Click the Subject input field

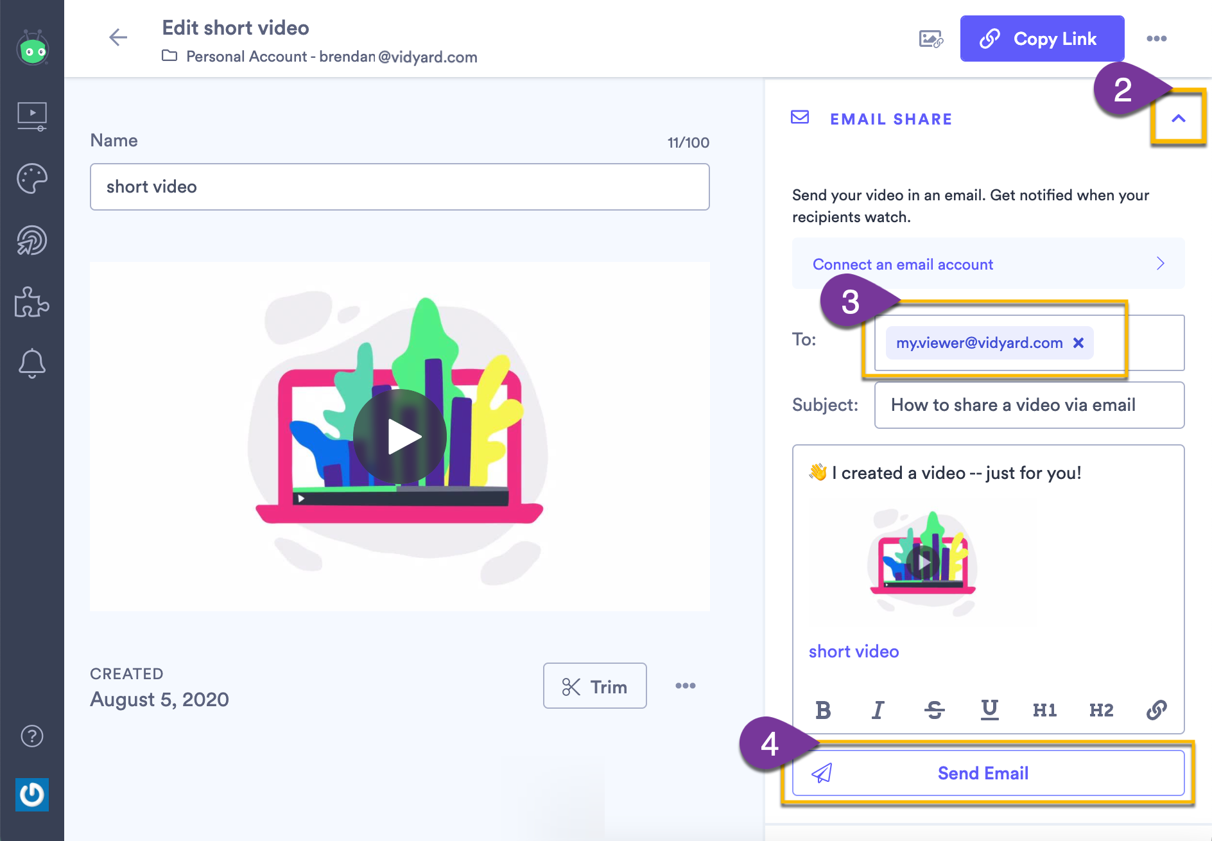pyautogui.click(x=1029, y=405)
